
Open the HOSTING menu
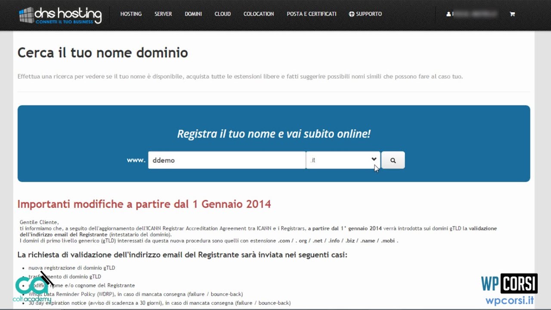(131, 14)
